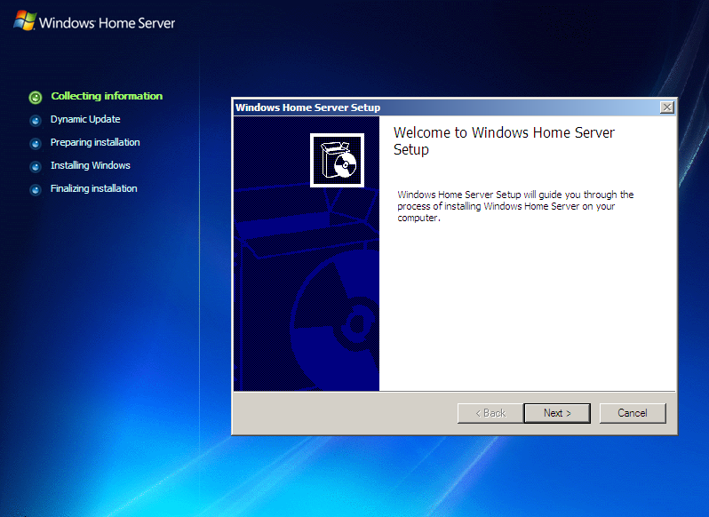
Task: Click the Preparing installation step bullet icon
Action: click(x=36, y=144)
